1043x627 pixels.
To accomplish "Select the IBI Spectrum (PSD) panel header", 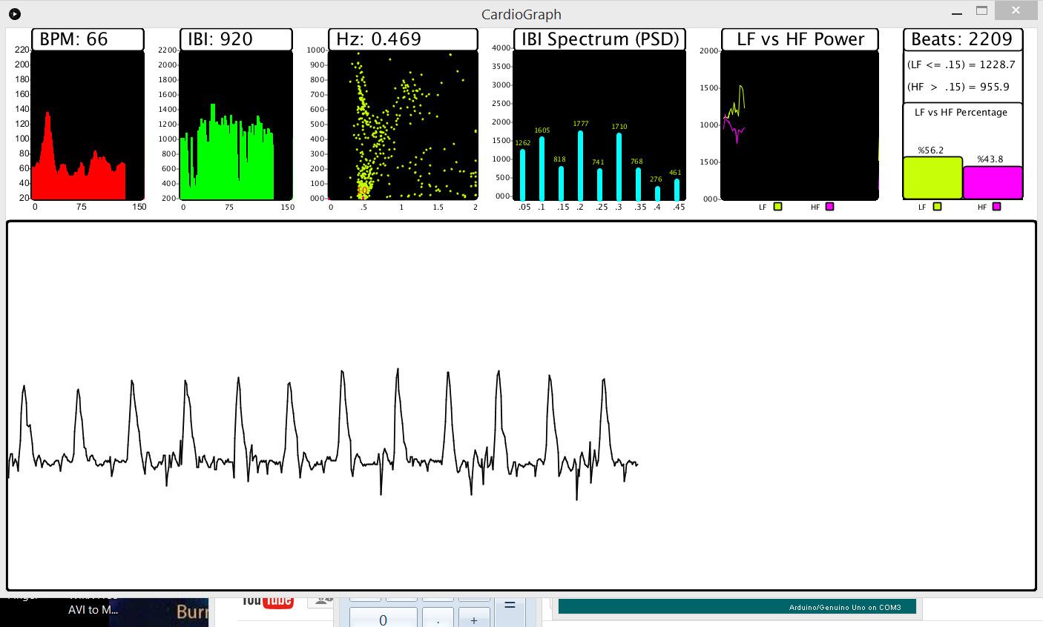I will point(599,39).
